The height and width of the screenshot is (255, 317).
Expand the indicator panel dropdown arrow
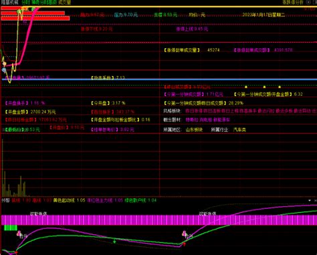pos(310,200)
